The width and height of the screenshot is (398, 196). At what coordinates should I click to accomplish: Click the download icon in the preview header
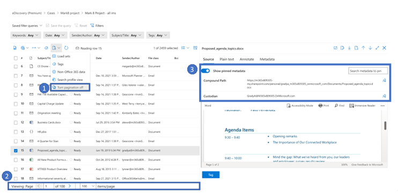[349, 48]
